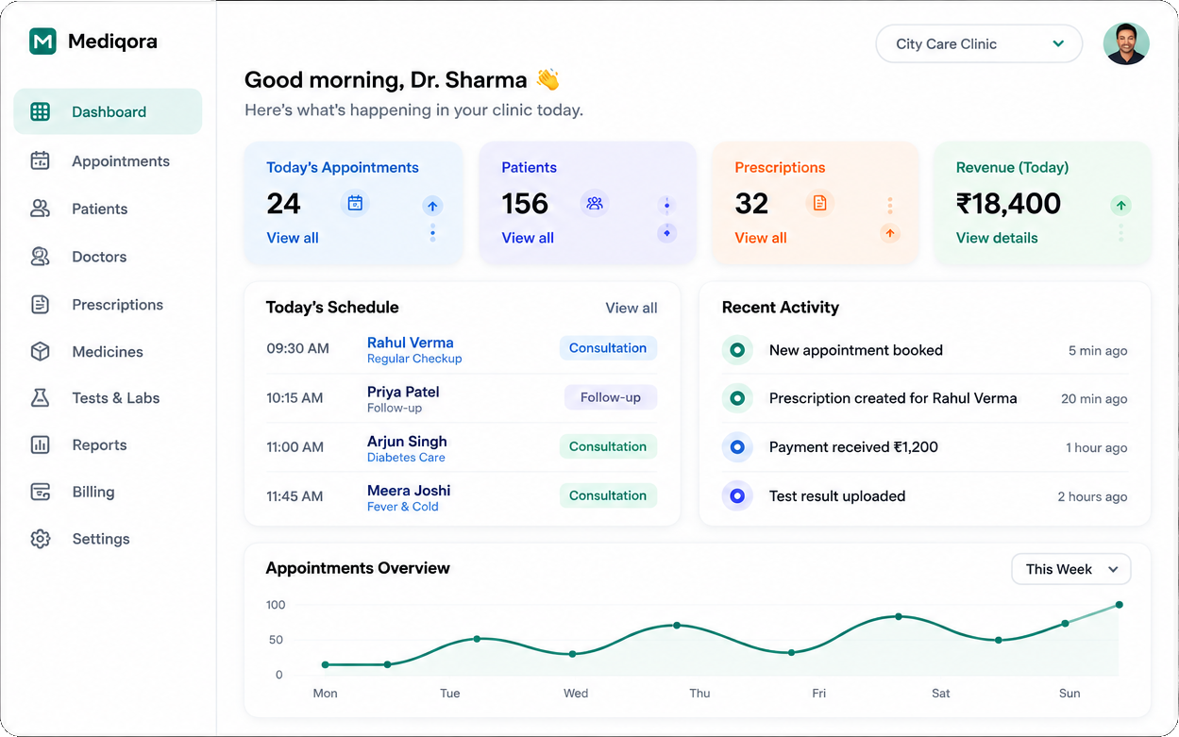Select the Medicines box icon
Viewport: 1179px width, 737px height.
click(40, 351)
